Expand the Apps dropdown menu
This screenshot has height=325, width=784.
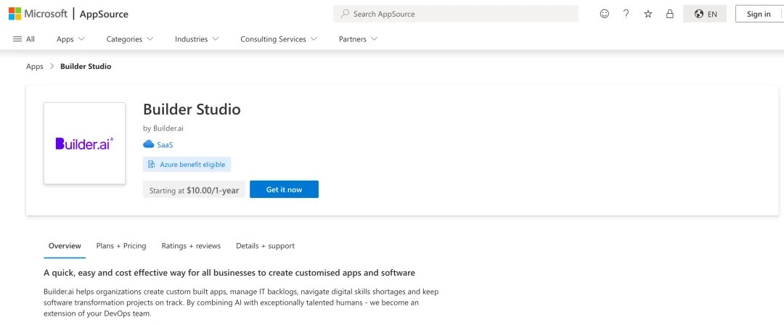[70, 39]
